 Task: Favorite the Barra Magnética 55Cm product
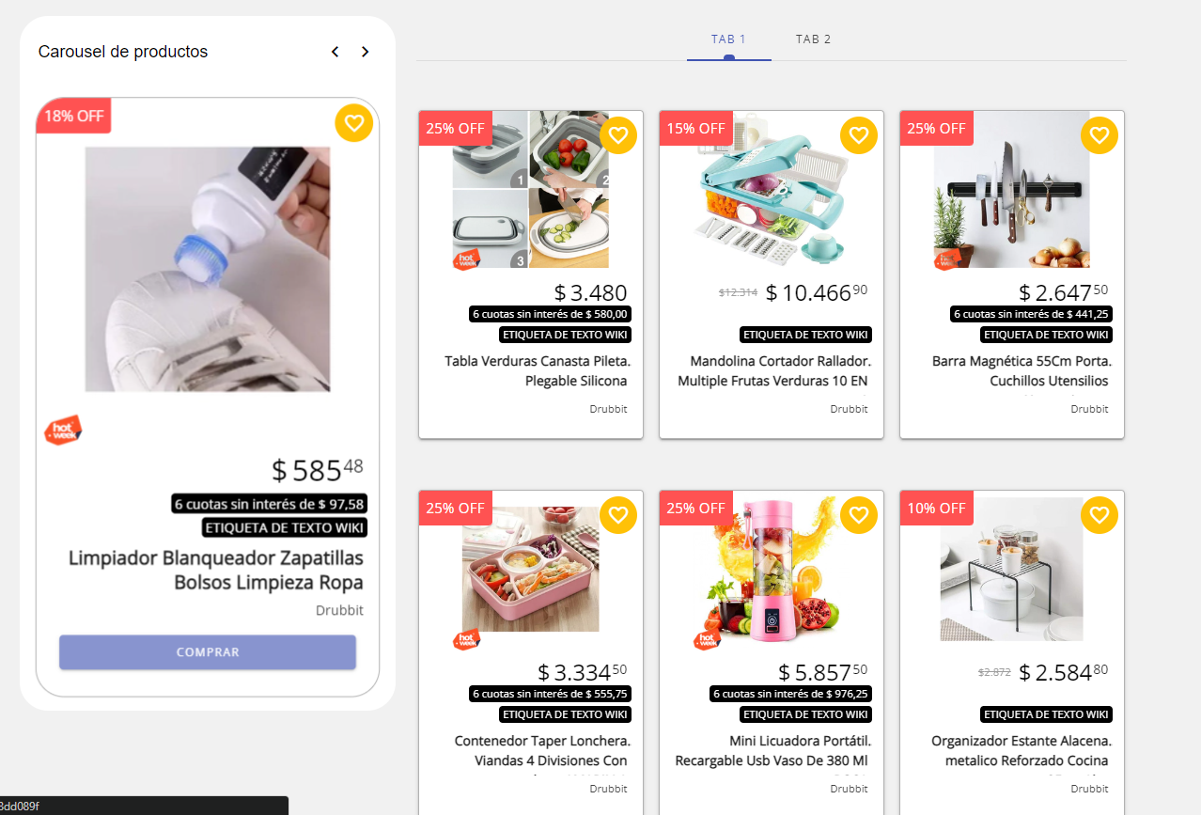[1099, 135]
